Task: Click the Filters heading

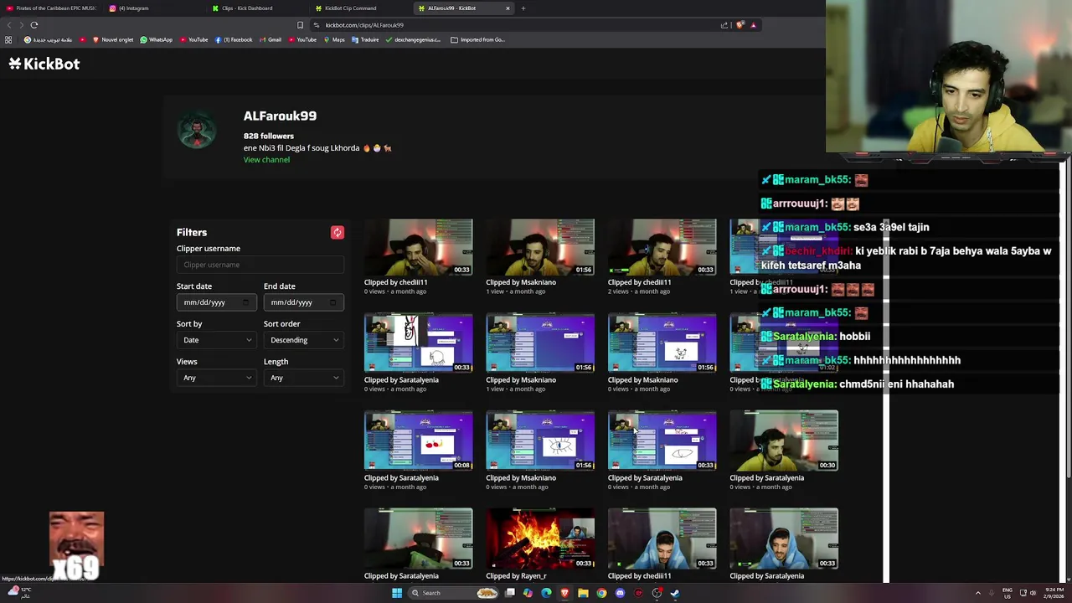Action: point(192,233)
